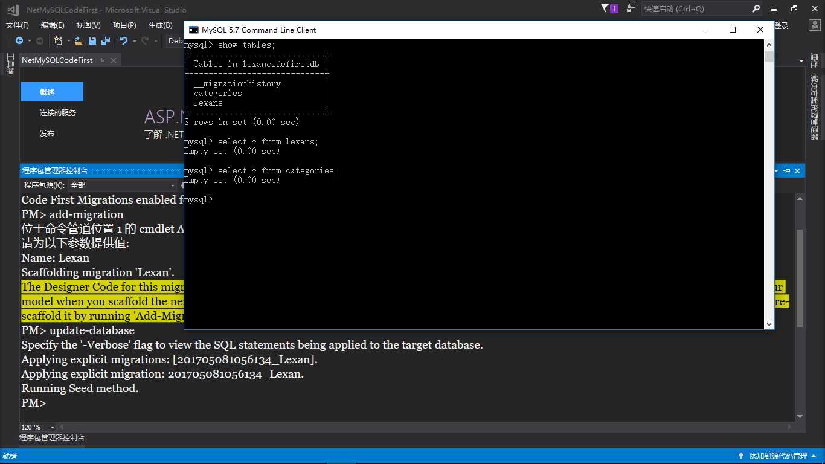This screenshot has width=825, height=464.
Task: Minimize the MySQL Command Line Client window
Action: [705, 30]
